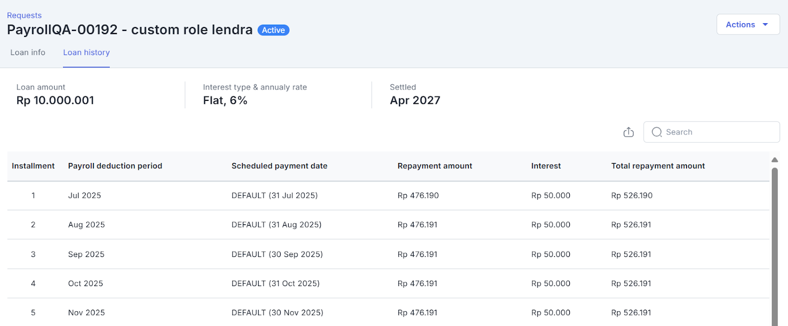
Task: Click the Active status badge
Action: pyautogui.click(x=273, y=30)
